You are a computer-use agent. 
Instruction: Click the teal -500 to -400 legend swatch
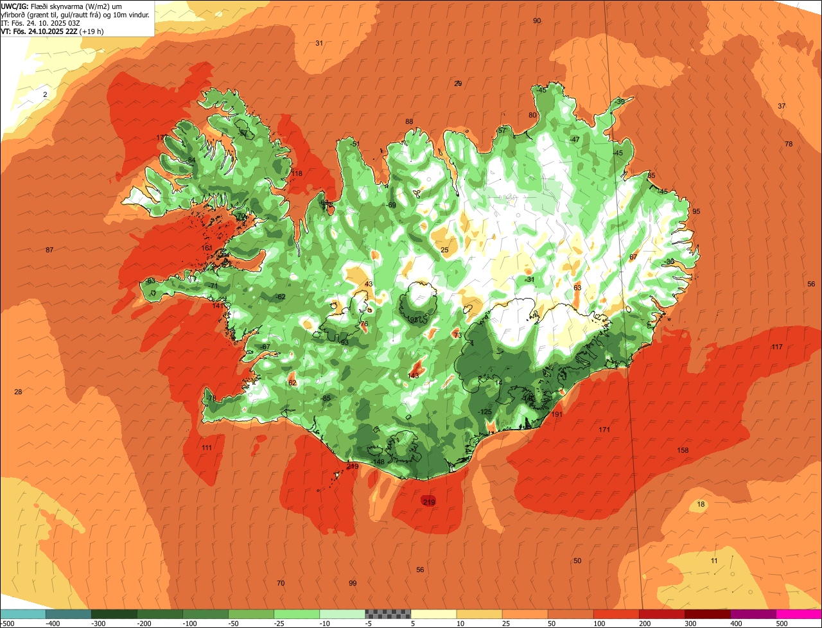[x=23, y=615]
